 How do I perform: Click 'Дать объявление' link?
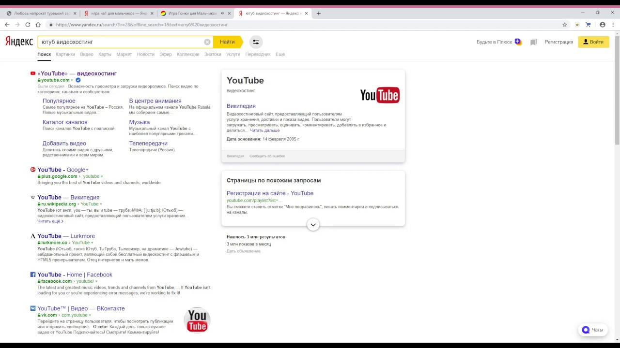coord(244,251)
